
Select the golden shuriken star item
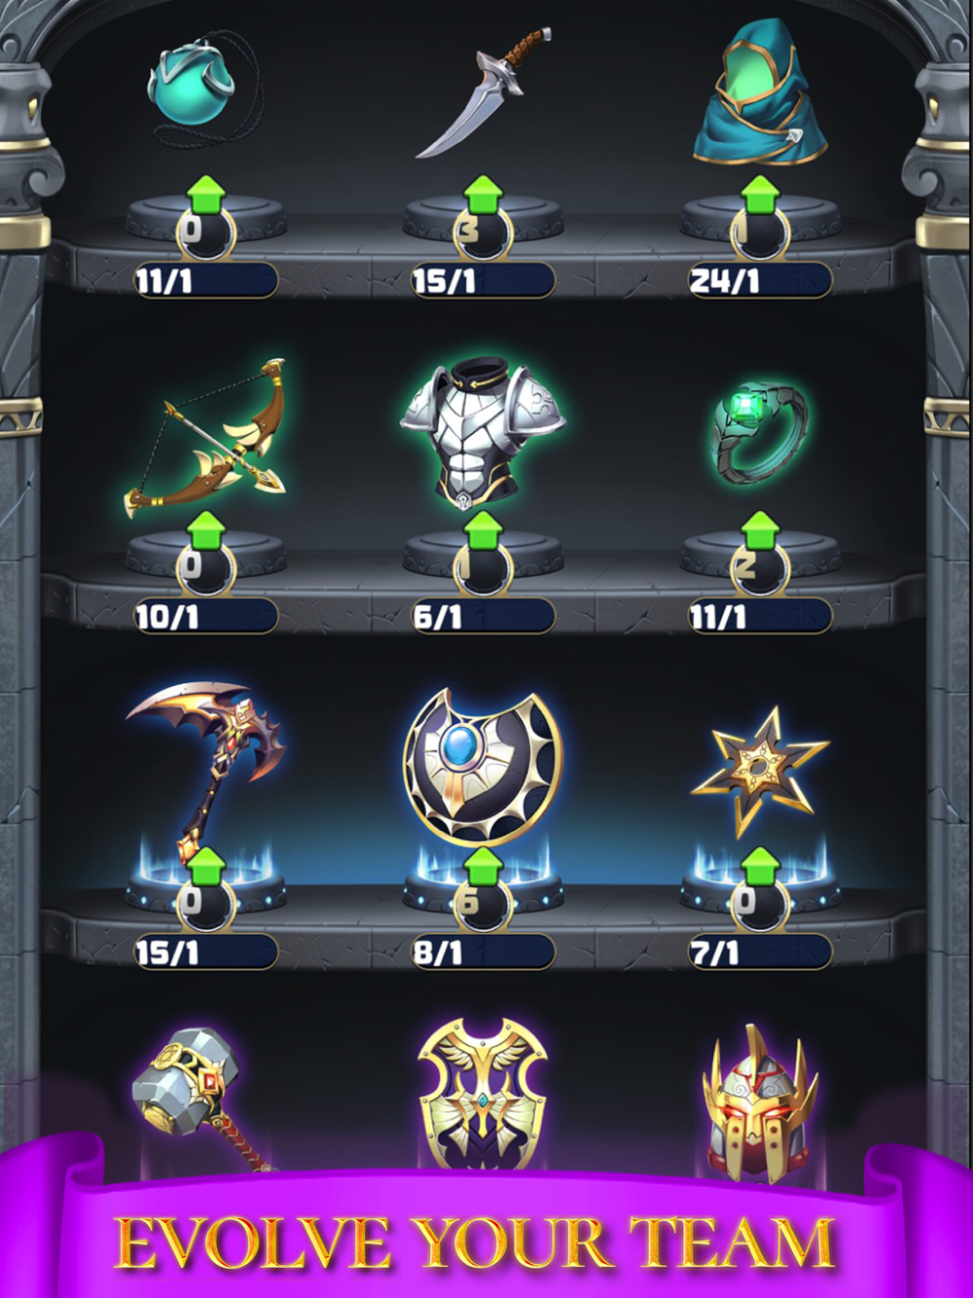[x=760, y=771]
